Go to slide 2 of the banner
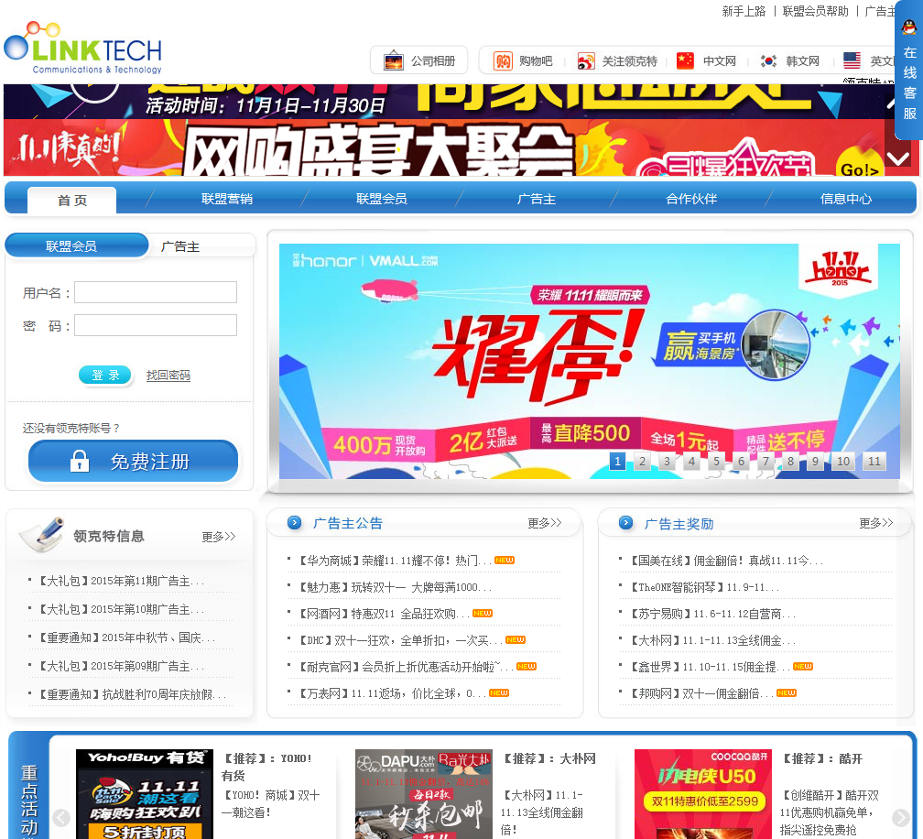 [642, 461]
